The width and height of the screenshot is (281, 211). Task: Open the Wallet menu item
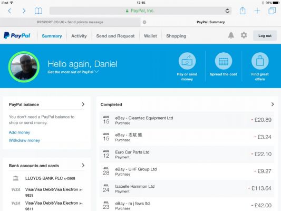[150, 36]
